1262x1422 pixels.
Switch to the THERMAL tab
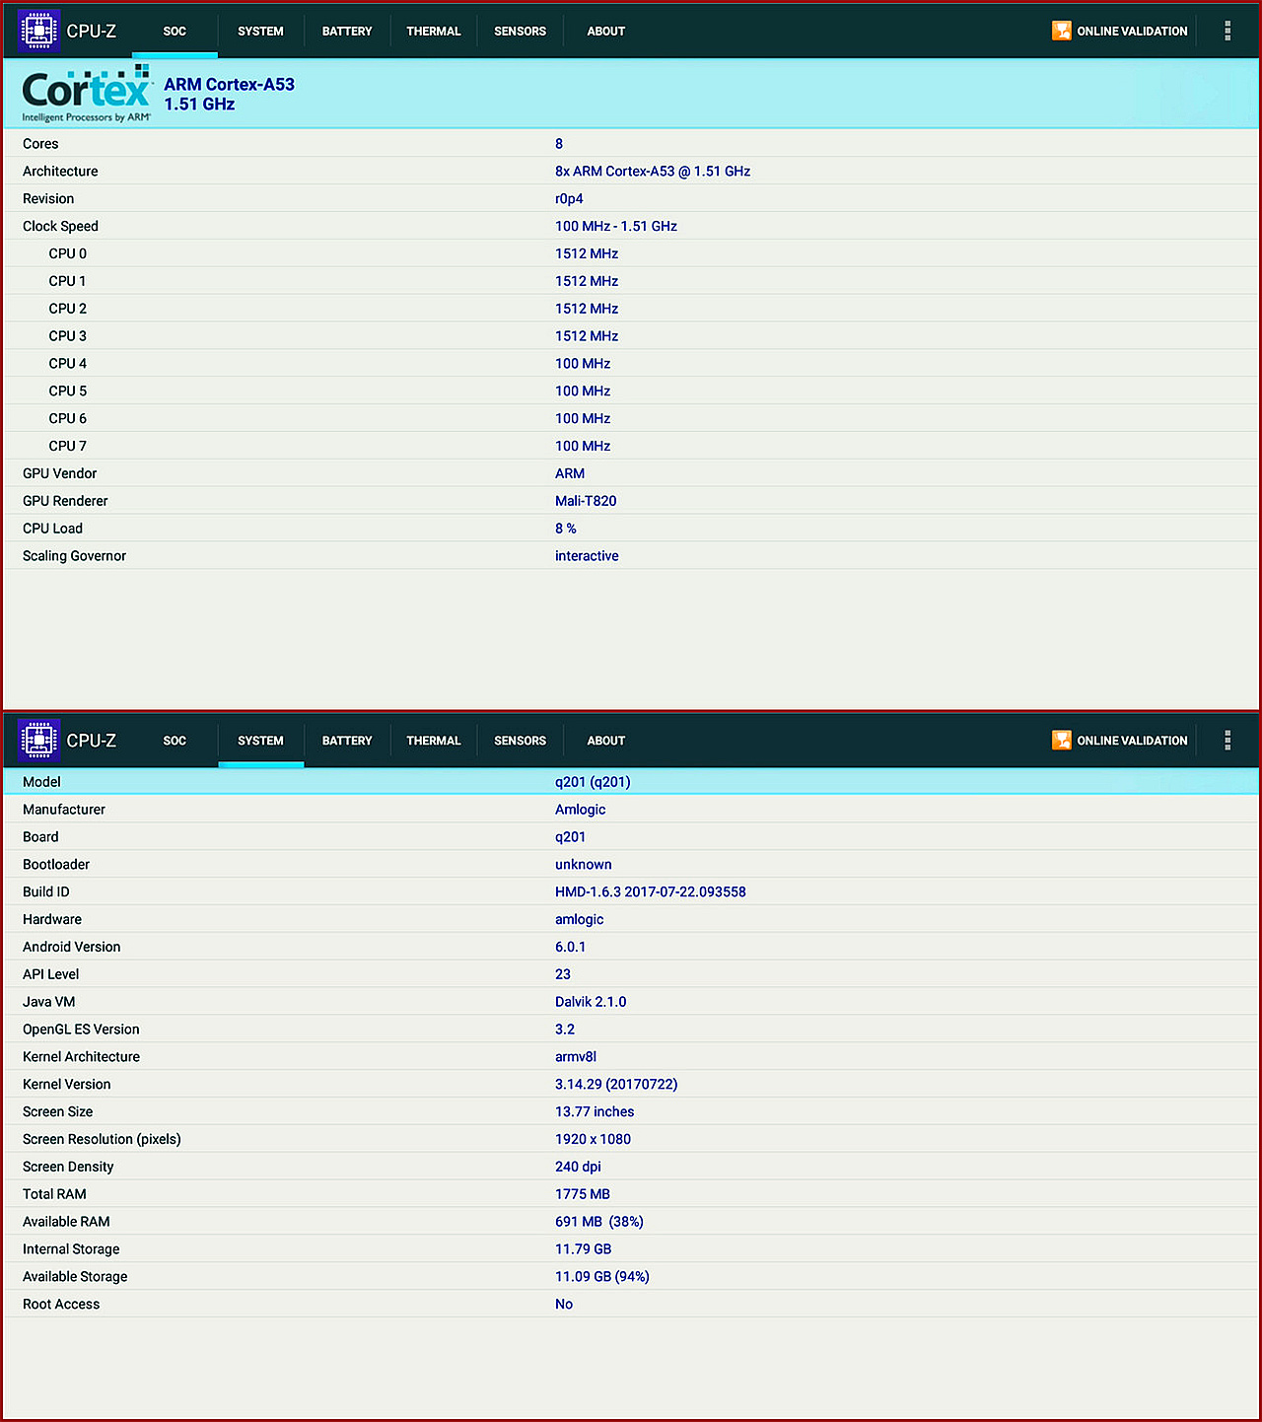coord(434,31)
